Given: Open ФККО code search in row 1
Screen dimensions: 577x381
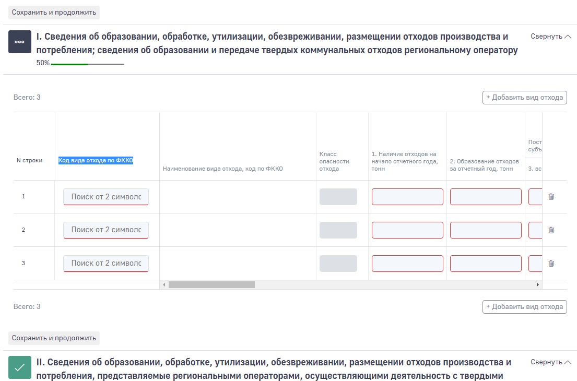Looking at the screenshot, I should coord(106,197).
